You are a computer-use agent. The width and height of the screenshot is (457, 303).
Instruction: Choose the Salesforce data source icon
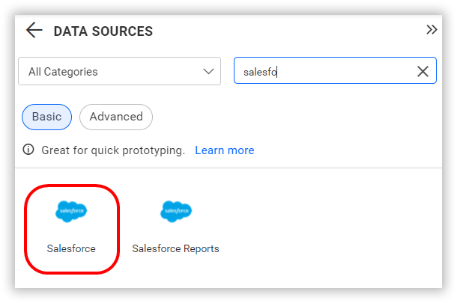(71, 212)
